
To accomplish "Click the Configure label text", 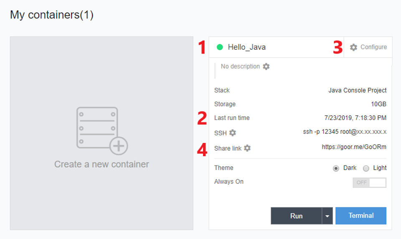I will (x=373, y=47).
